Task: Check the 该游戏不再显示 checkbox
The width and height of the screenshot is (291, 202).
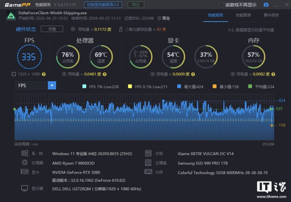Action: point(221,5)
